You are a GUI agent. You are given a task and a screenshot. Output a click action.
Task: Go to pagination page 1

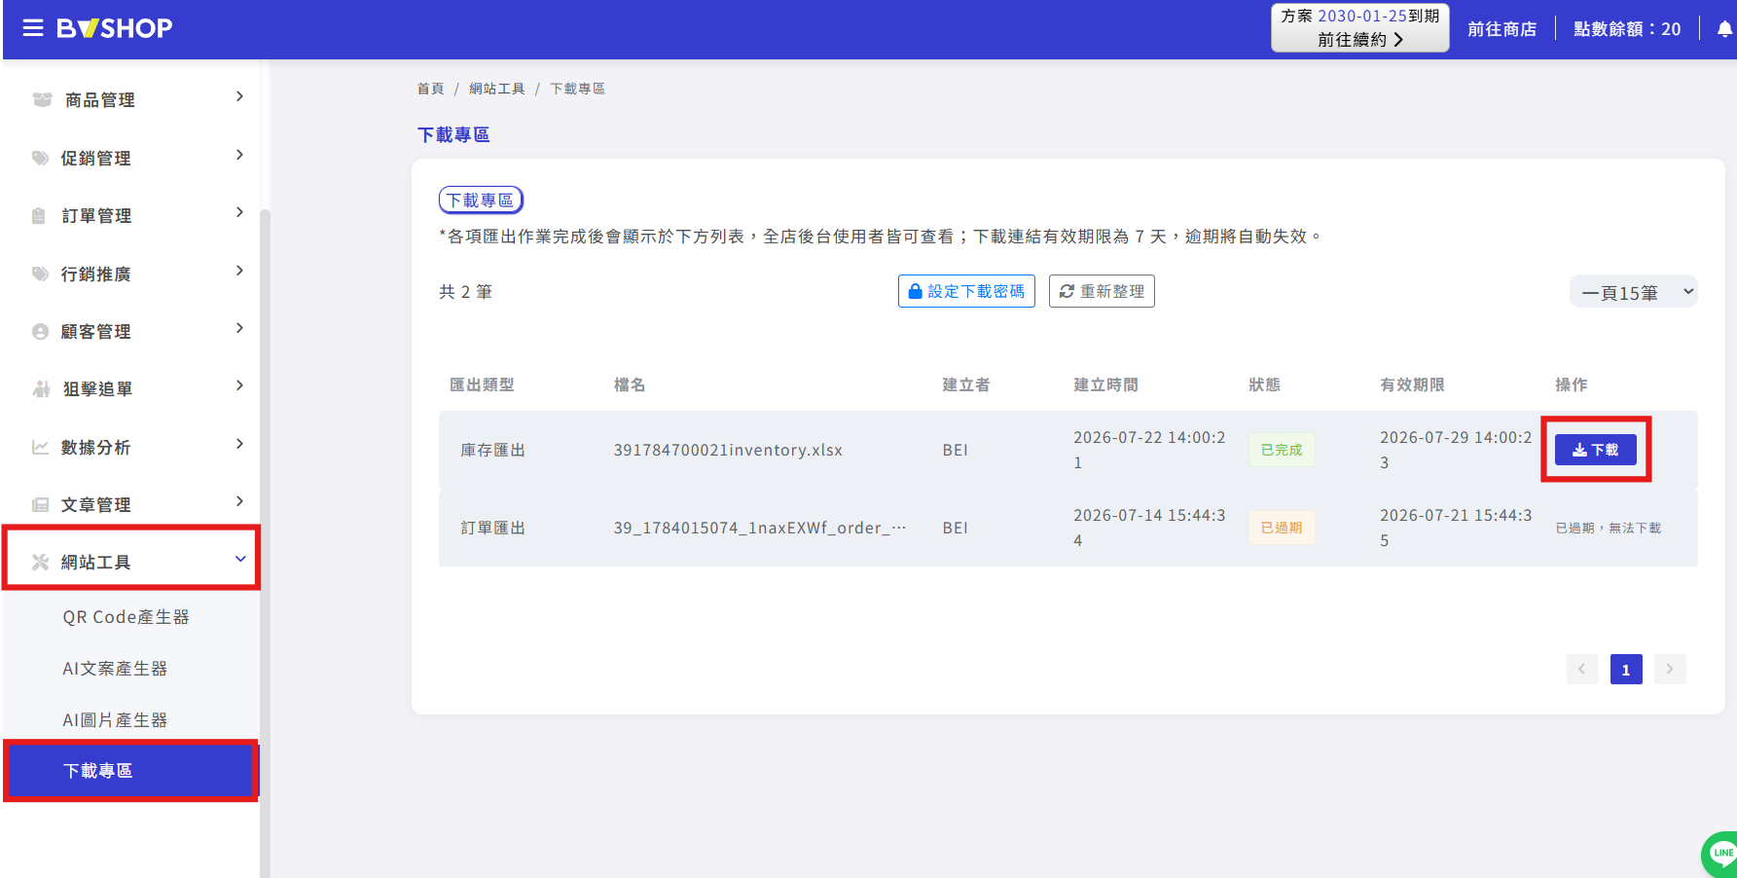point(1626,669)
